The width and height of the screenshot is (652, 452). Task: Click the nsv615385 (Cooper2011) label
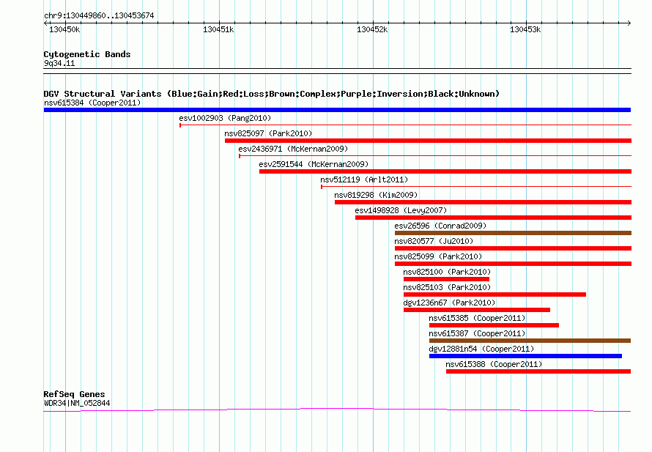(x=477, y=318)
